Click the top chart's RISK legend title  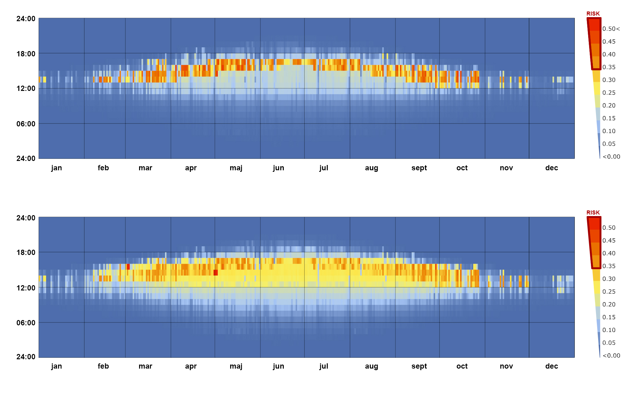click(x=593, y=14)
